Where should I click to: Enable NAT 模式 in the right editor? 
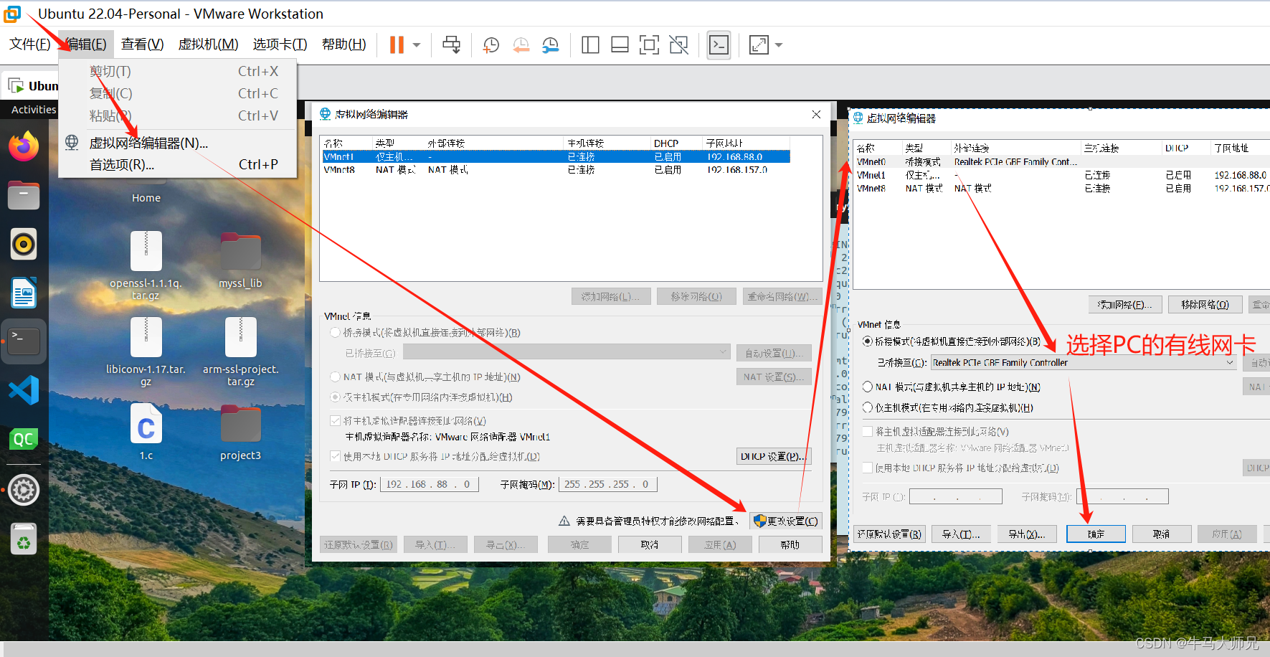click(x=868, y=387)
